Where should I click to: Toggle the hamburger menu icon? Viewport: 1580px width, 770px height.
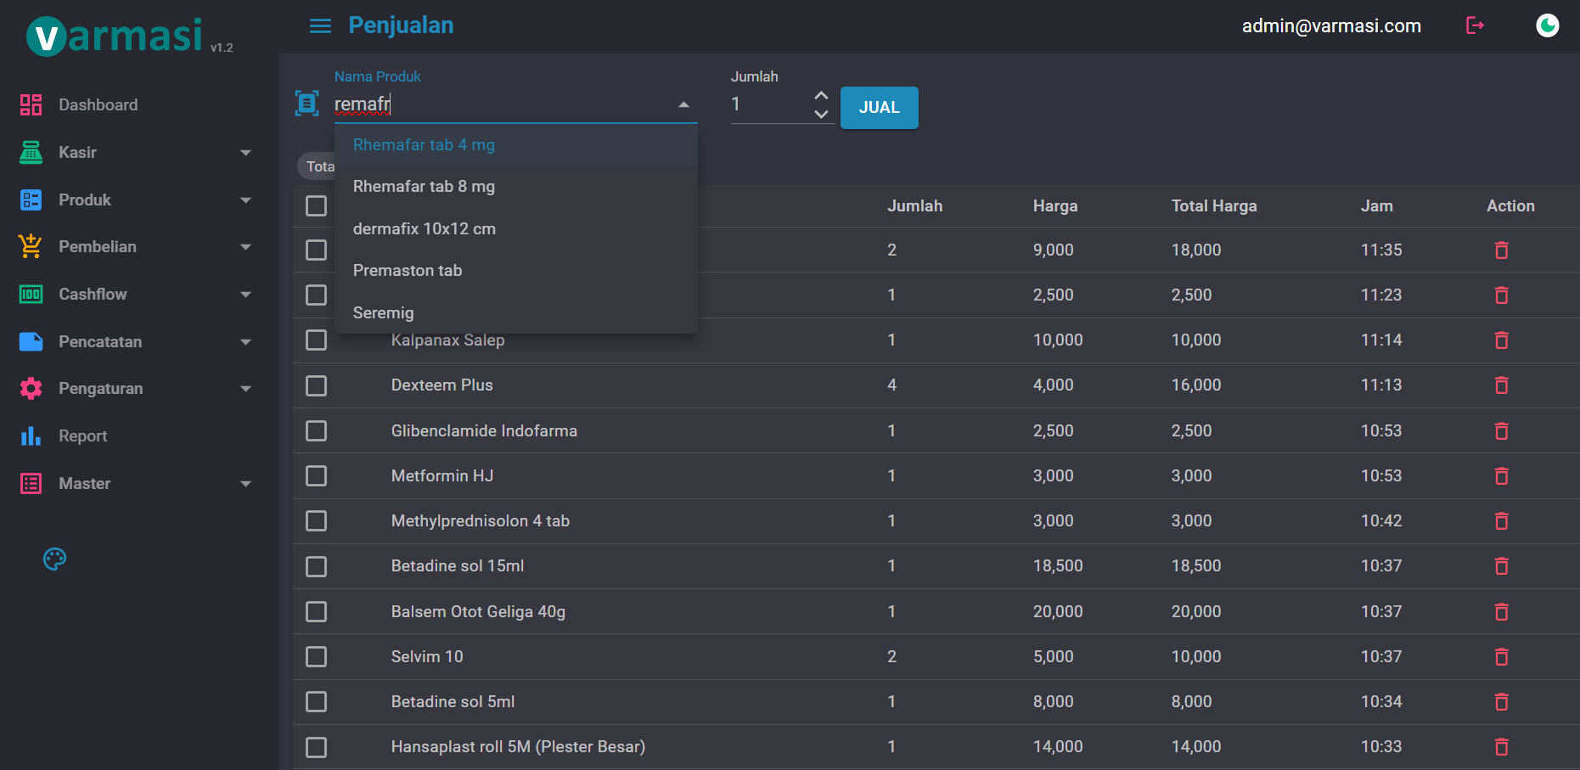click(x=320, y=26)
